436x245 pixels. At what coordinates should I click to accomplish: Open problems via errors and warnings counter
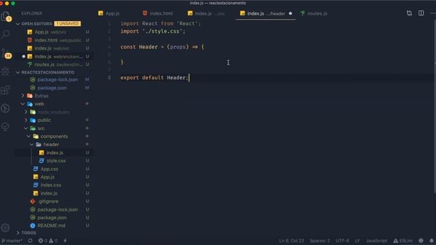point(48,240)
